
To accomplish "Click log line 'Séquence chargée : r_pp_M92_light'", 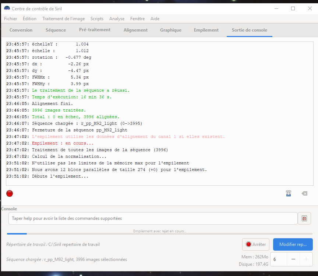I will tap(87, 123).
